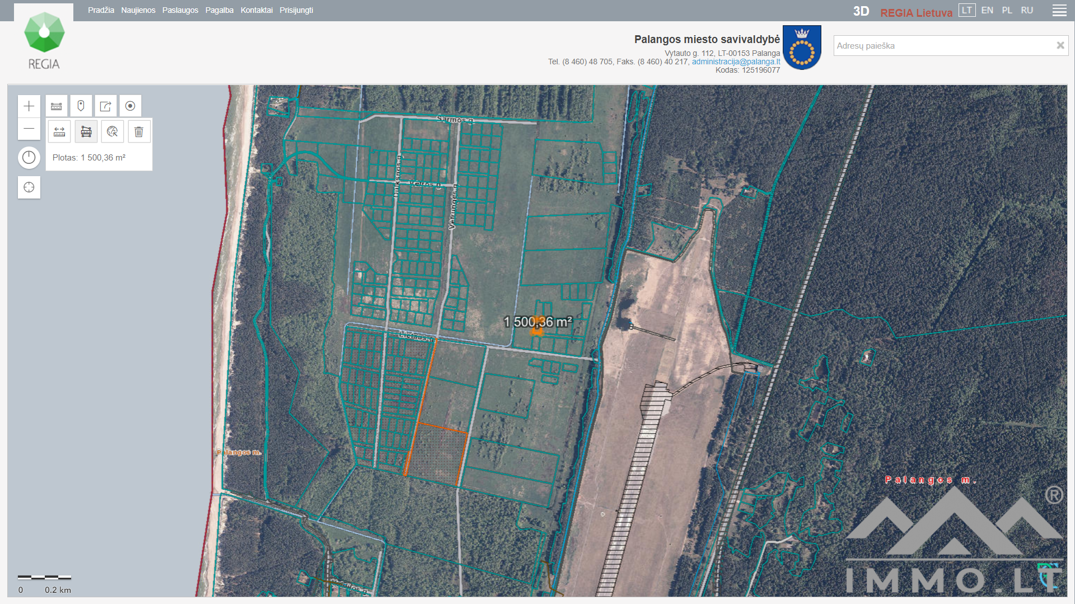The height and width of the screenshot is (604, 1075).
Task: Click the locate-me crosshair button
Action: (x=29, y=187)
